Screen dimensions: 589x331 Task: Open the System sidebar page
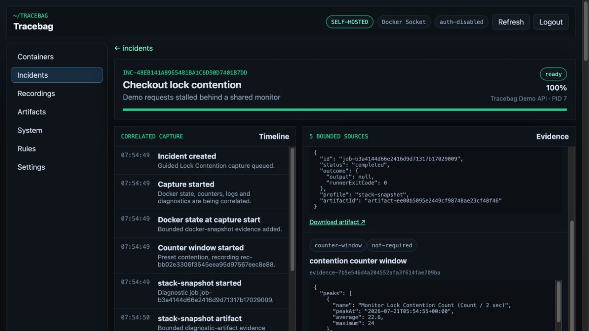pyautogui.click(x=57, y=130)
